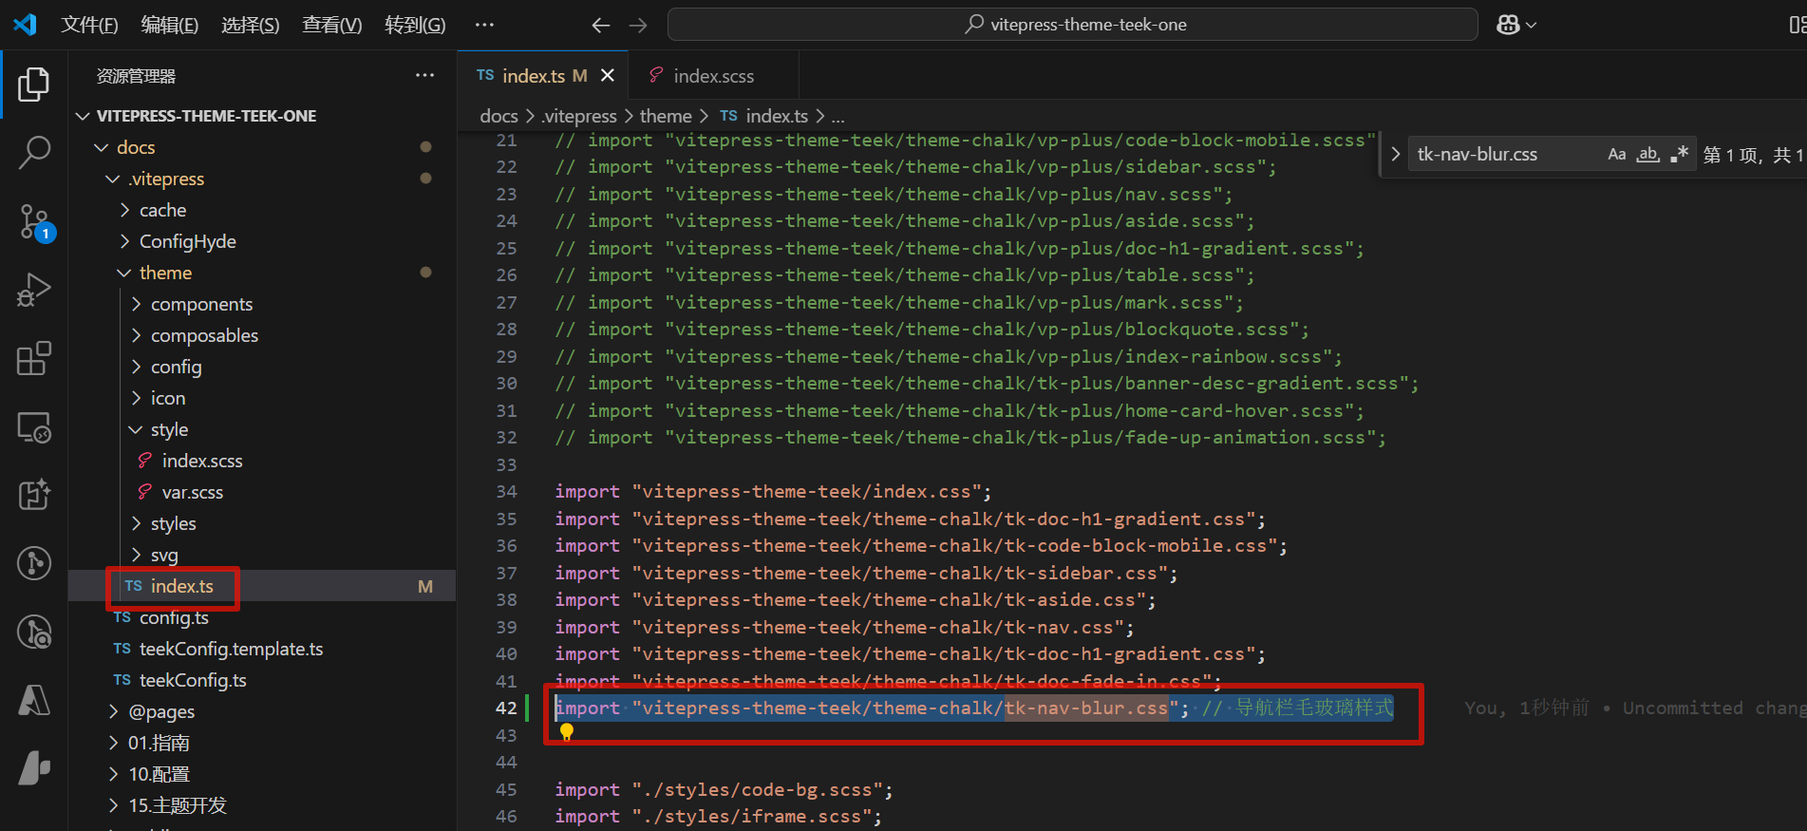This screenshot has width=1807, height=831.
Task: Open the Remote Explorer view
Action: 34,427
